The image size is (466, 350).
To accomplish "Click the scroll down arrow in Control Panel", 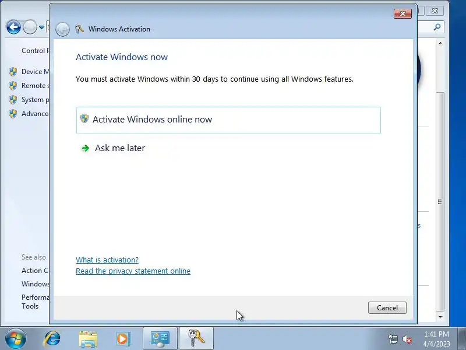I will tap(440, 317).
